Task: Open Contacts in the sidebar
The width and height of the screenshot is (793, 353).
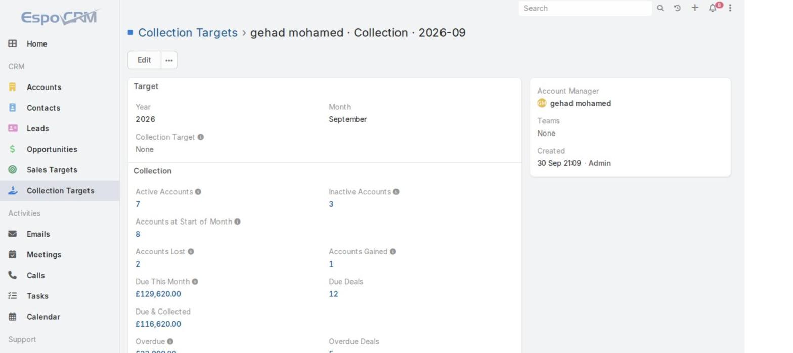Action: tap(43, 108)
